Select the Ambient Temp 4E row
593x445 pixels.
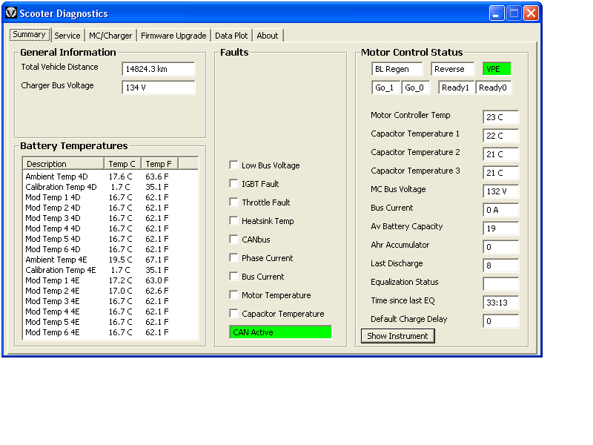(x=110, y=260)
